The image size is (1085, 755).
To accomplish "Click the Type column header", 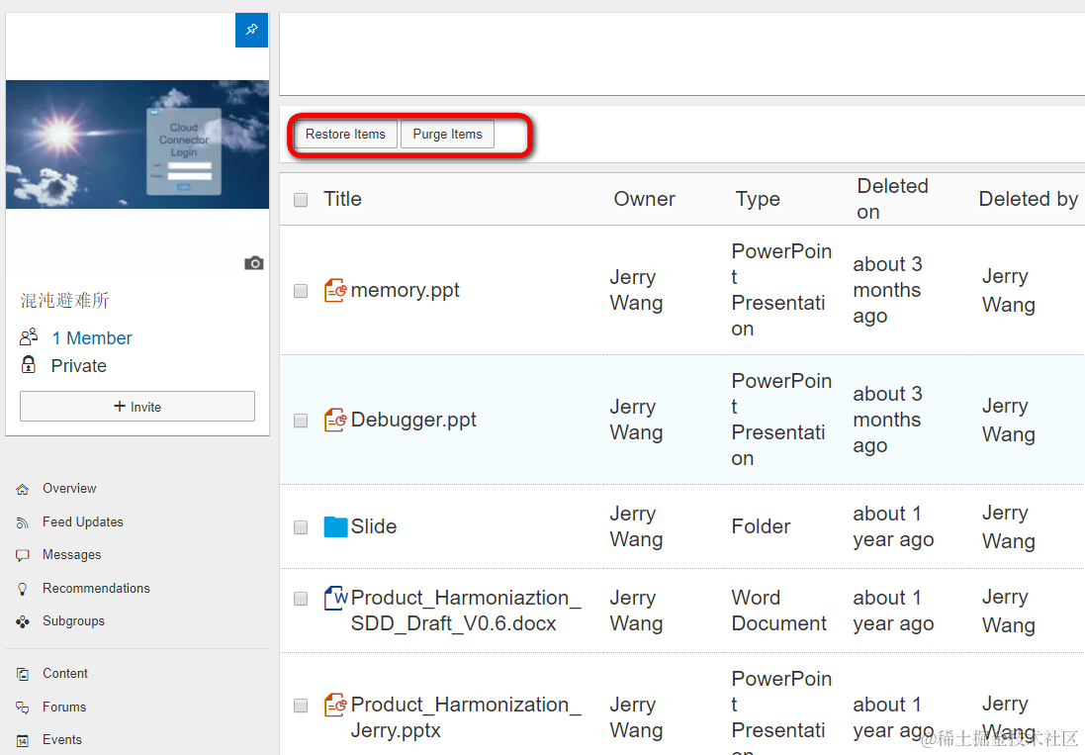I will [758, 199].
